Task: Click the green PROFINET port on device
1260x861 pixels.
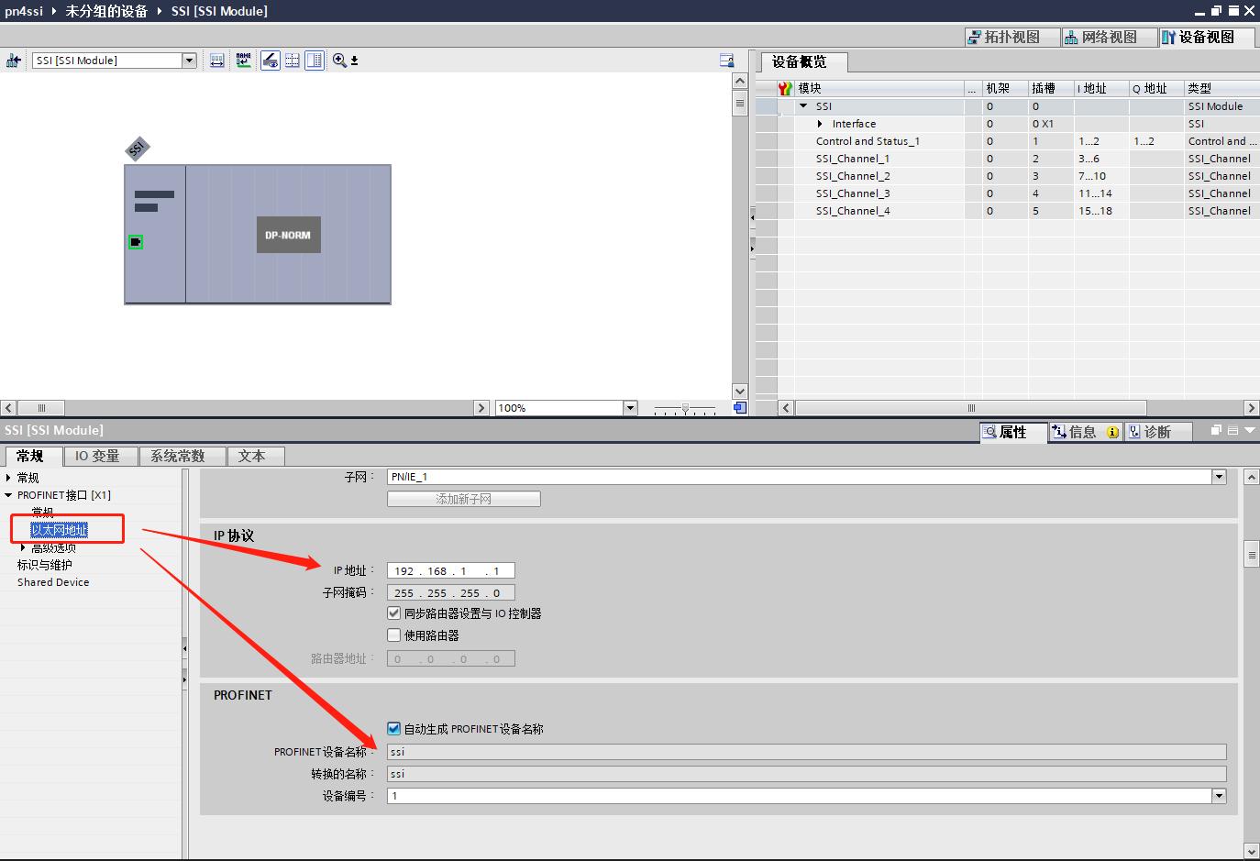Action: [136, 242]
